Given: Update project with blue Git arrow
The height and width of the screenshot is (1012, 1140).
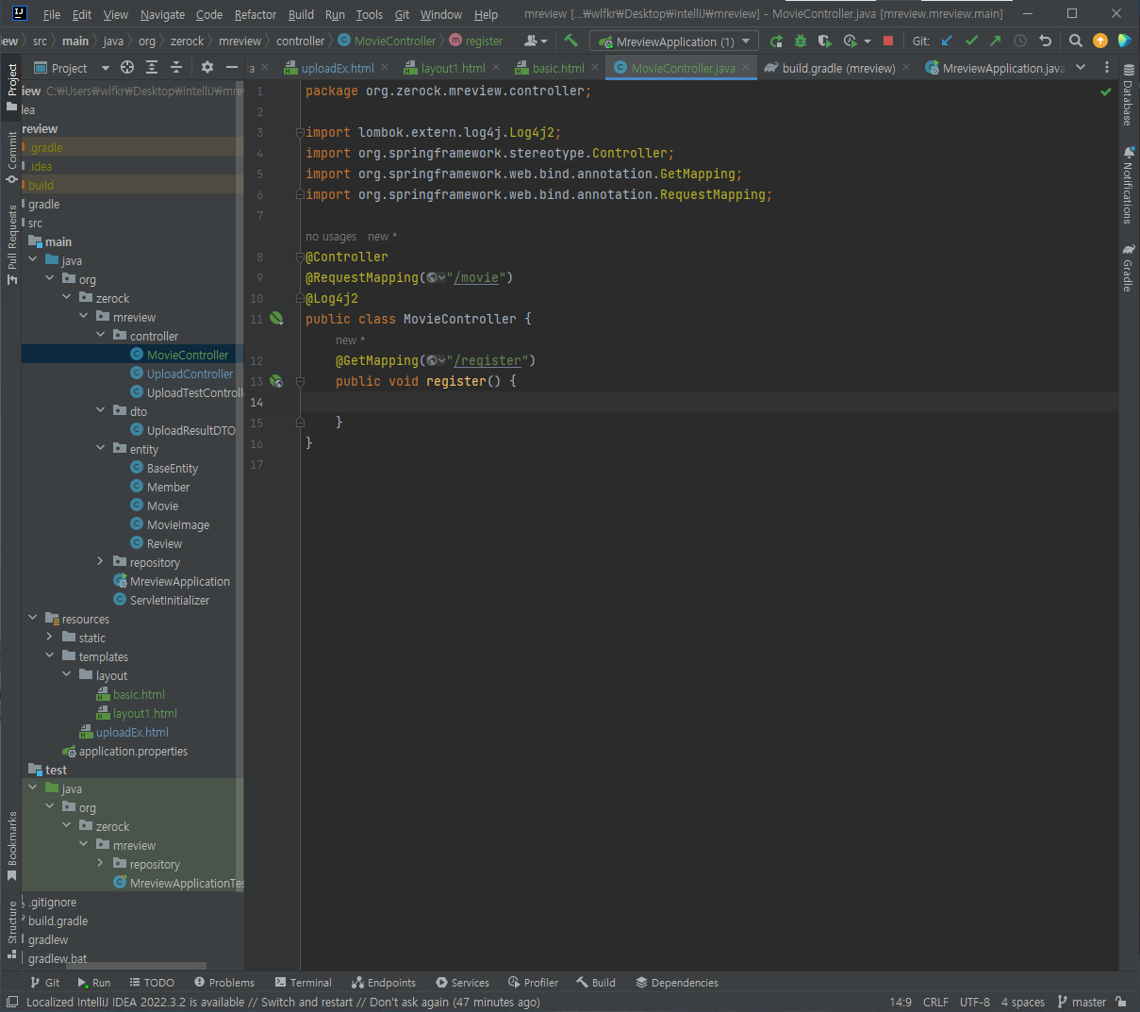Looking at the screenshot, I should (947, 41).
